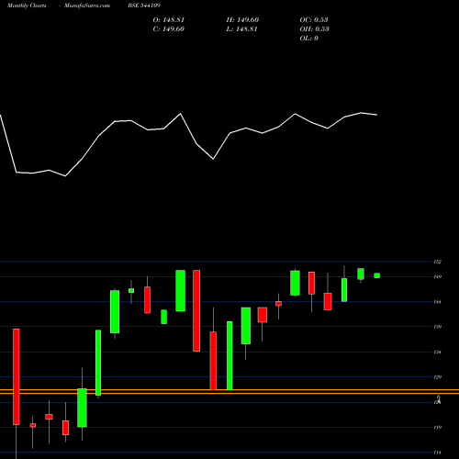Click the 134 price axis label
The width and height of the screenshot is (459, 459).
tap(438, 353)
